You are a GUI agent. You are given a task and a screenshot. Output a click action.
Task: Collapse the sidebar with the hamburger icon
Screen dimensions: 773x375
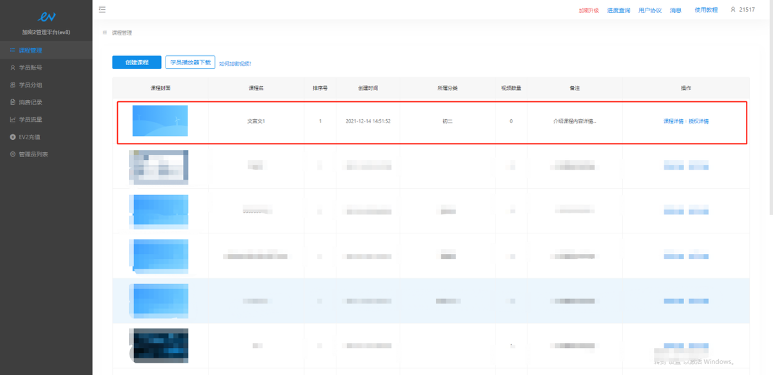coord(102,10)
